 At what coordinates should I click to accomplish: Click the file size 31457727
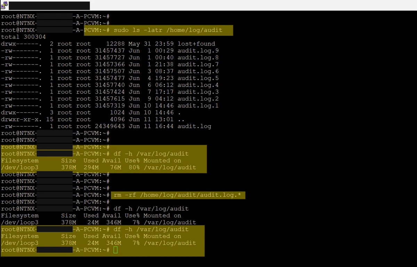coord(110,58)
